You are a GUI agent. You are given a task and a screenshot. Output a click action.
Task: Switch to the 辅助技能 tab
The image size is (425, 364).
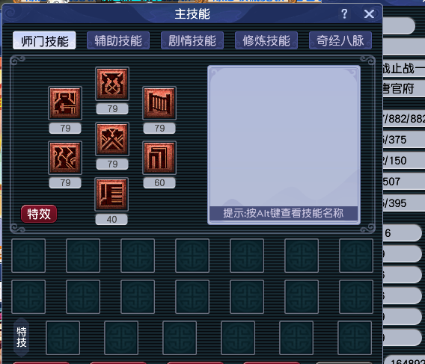point(118,40)
